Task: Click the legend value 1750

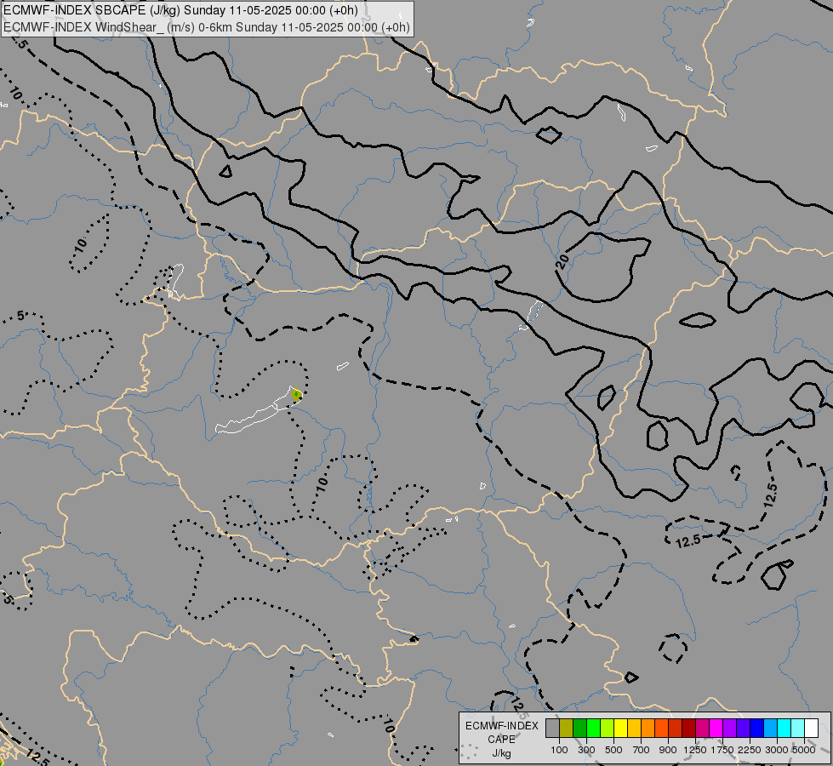Action: [722, 750]
